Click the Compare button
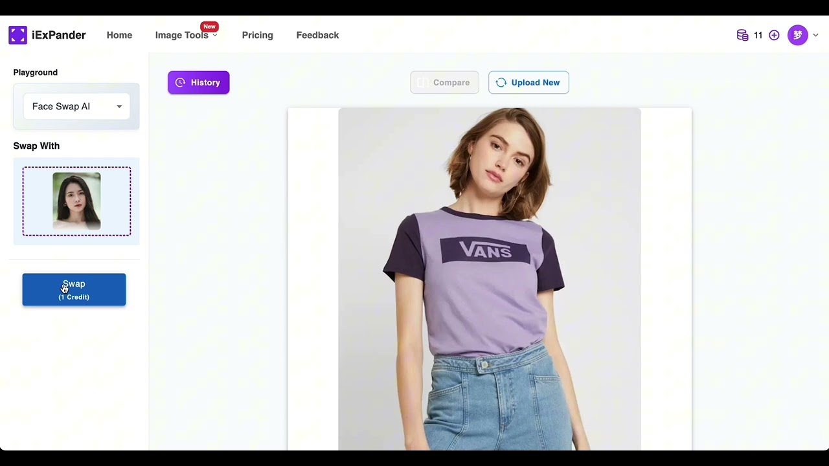The image size is (829, 466). [x=444, y=82]
